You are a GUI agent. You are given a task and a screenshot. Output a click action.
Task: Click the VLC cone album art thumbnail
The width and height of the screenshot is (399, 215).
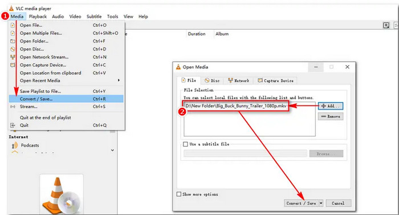62,194
